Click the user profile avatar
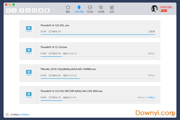The width and height of the screenshot is (180, 120). coord(154,9)
